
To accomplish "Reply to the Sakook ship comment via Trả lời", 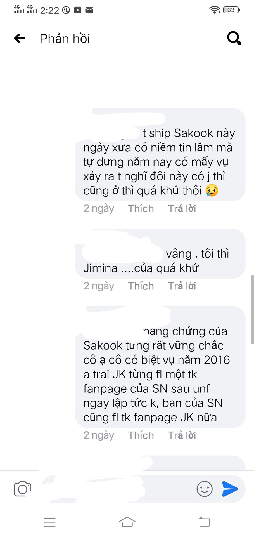I will [182, 209].
